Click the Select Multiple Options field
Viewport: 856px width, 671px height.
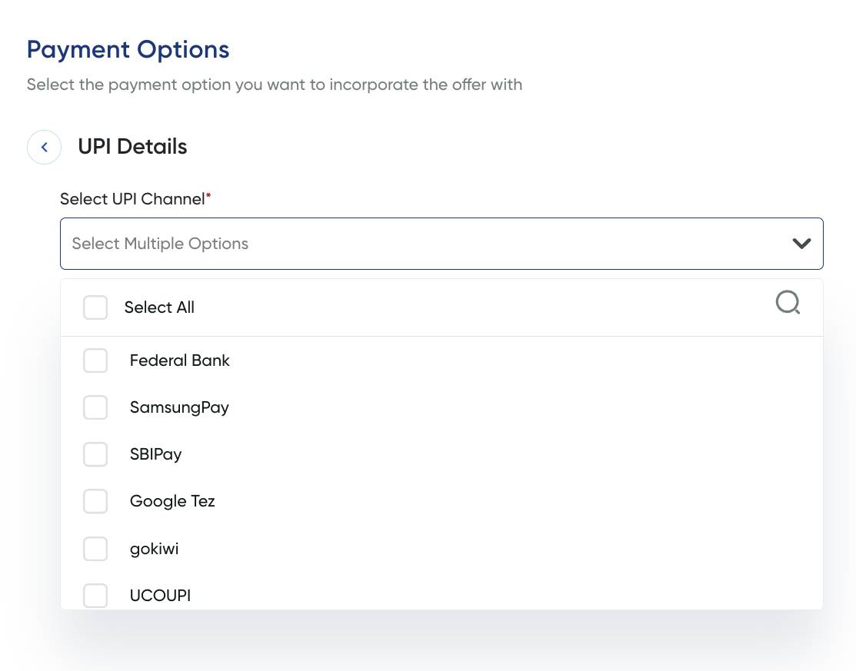[441, 244]
